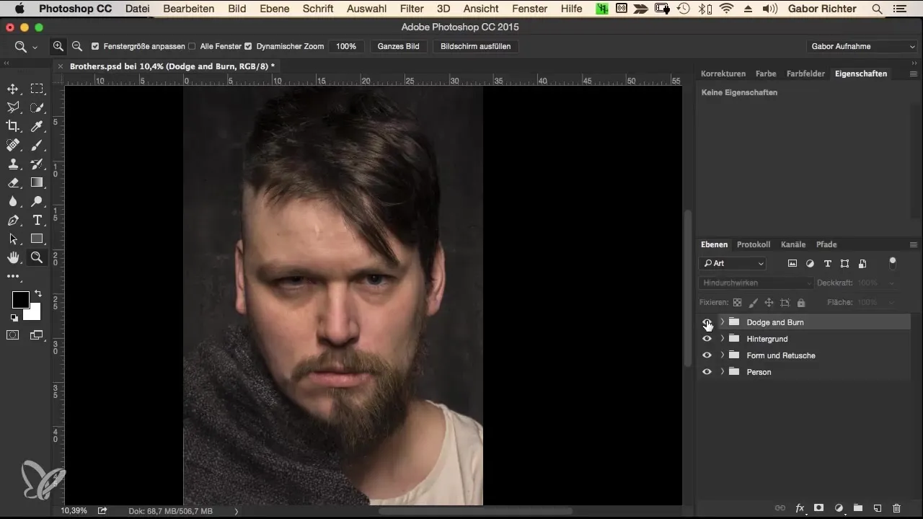Viewport: 923px width, 519px height.
Task: Select the Eraser tool
Action: 13,182
